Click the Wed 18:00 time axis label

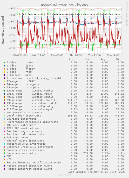click(39, 56)
